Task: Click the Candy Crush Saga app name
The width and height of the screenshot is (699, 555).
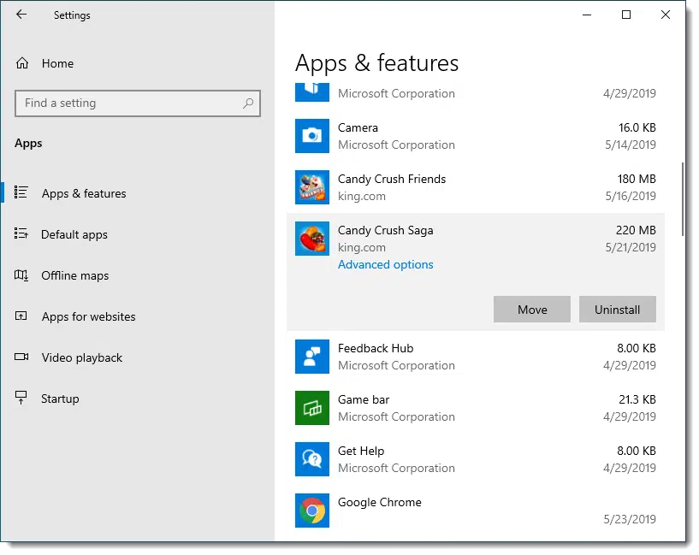Action: [x=386, y=230]
